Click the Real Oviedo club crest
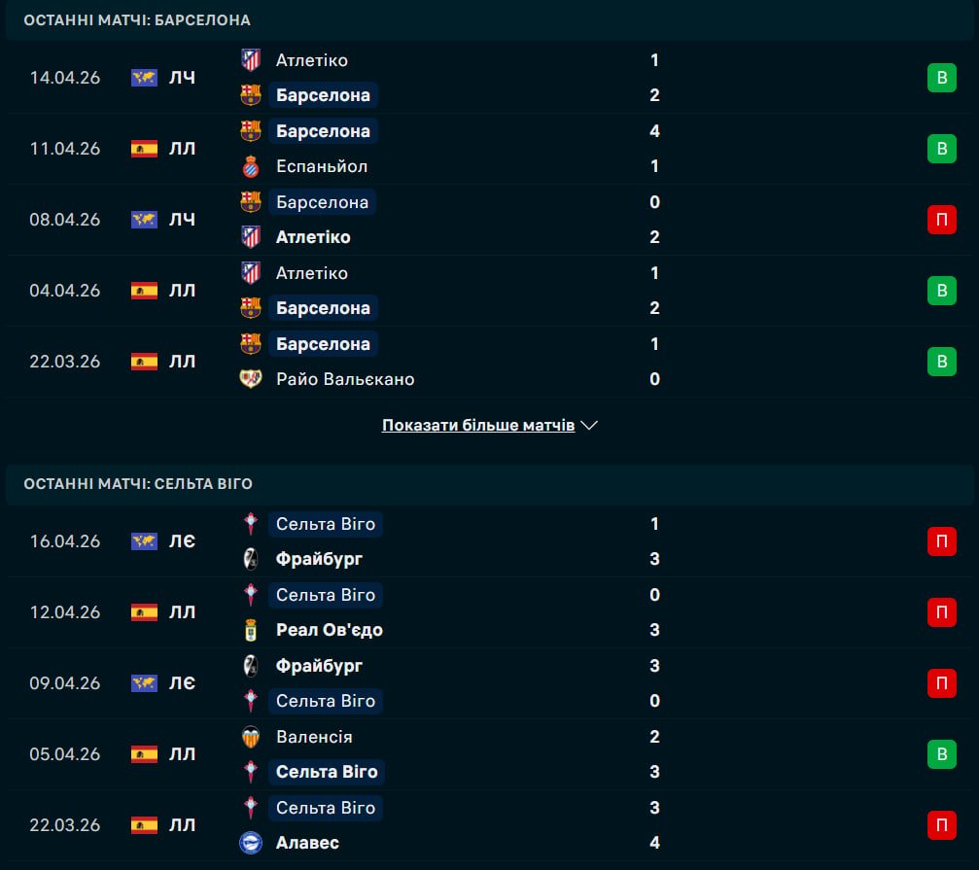The width and height of the screenshot is (979, 870). click(251, 630)
